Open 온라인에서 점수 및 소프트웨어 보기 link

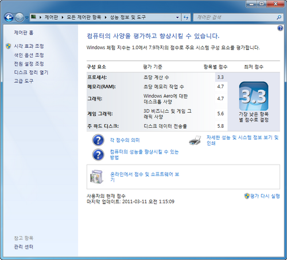[145, 177]
